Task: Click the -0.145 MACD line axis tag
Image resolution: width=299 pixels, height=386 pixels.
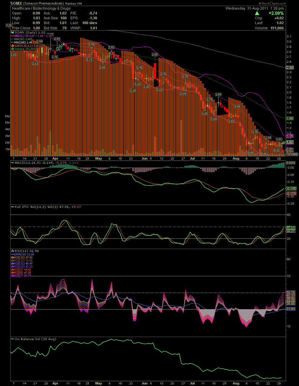Action: [291, 188]
